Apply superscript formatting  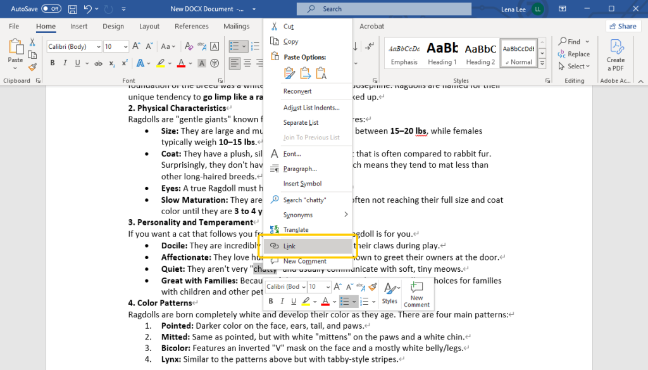[x=124, y=63]
